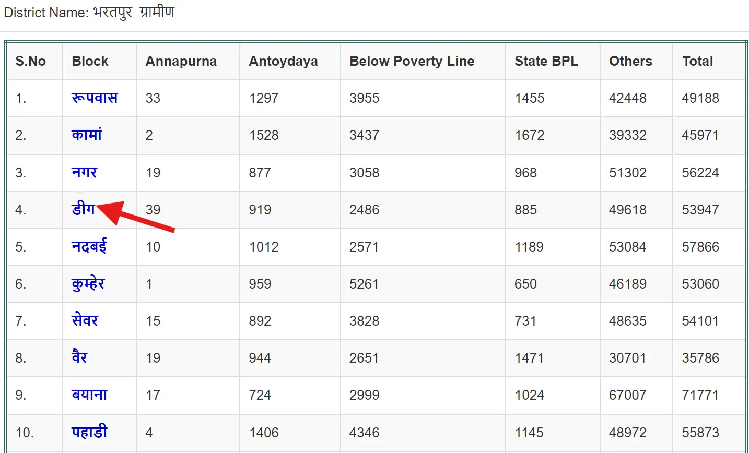Open the सेवर block link
749x453 pixels.
[85, 320]
